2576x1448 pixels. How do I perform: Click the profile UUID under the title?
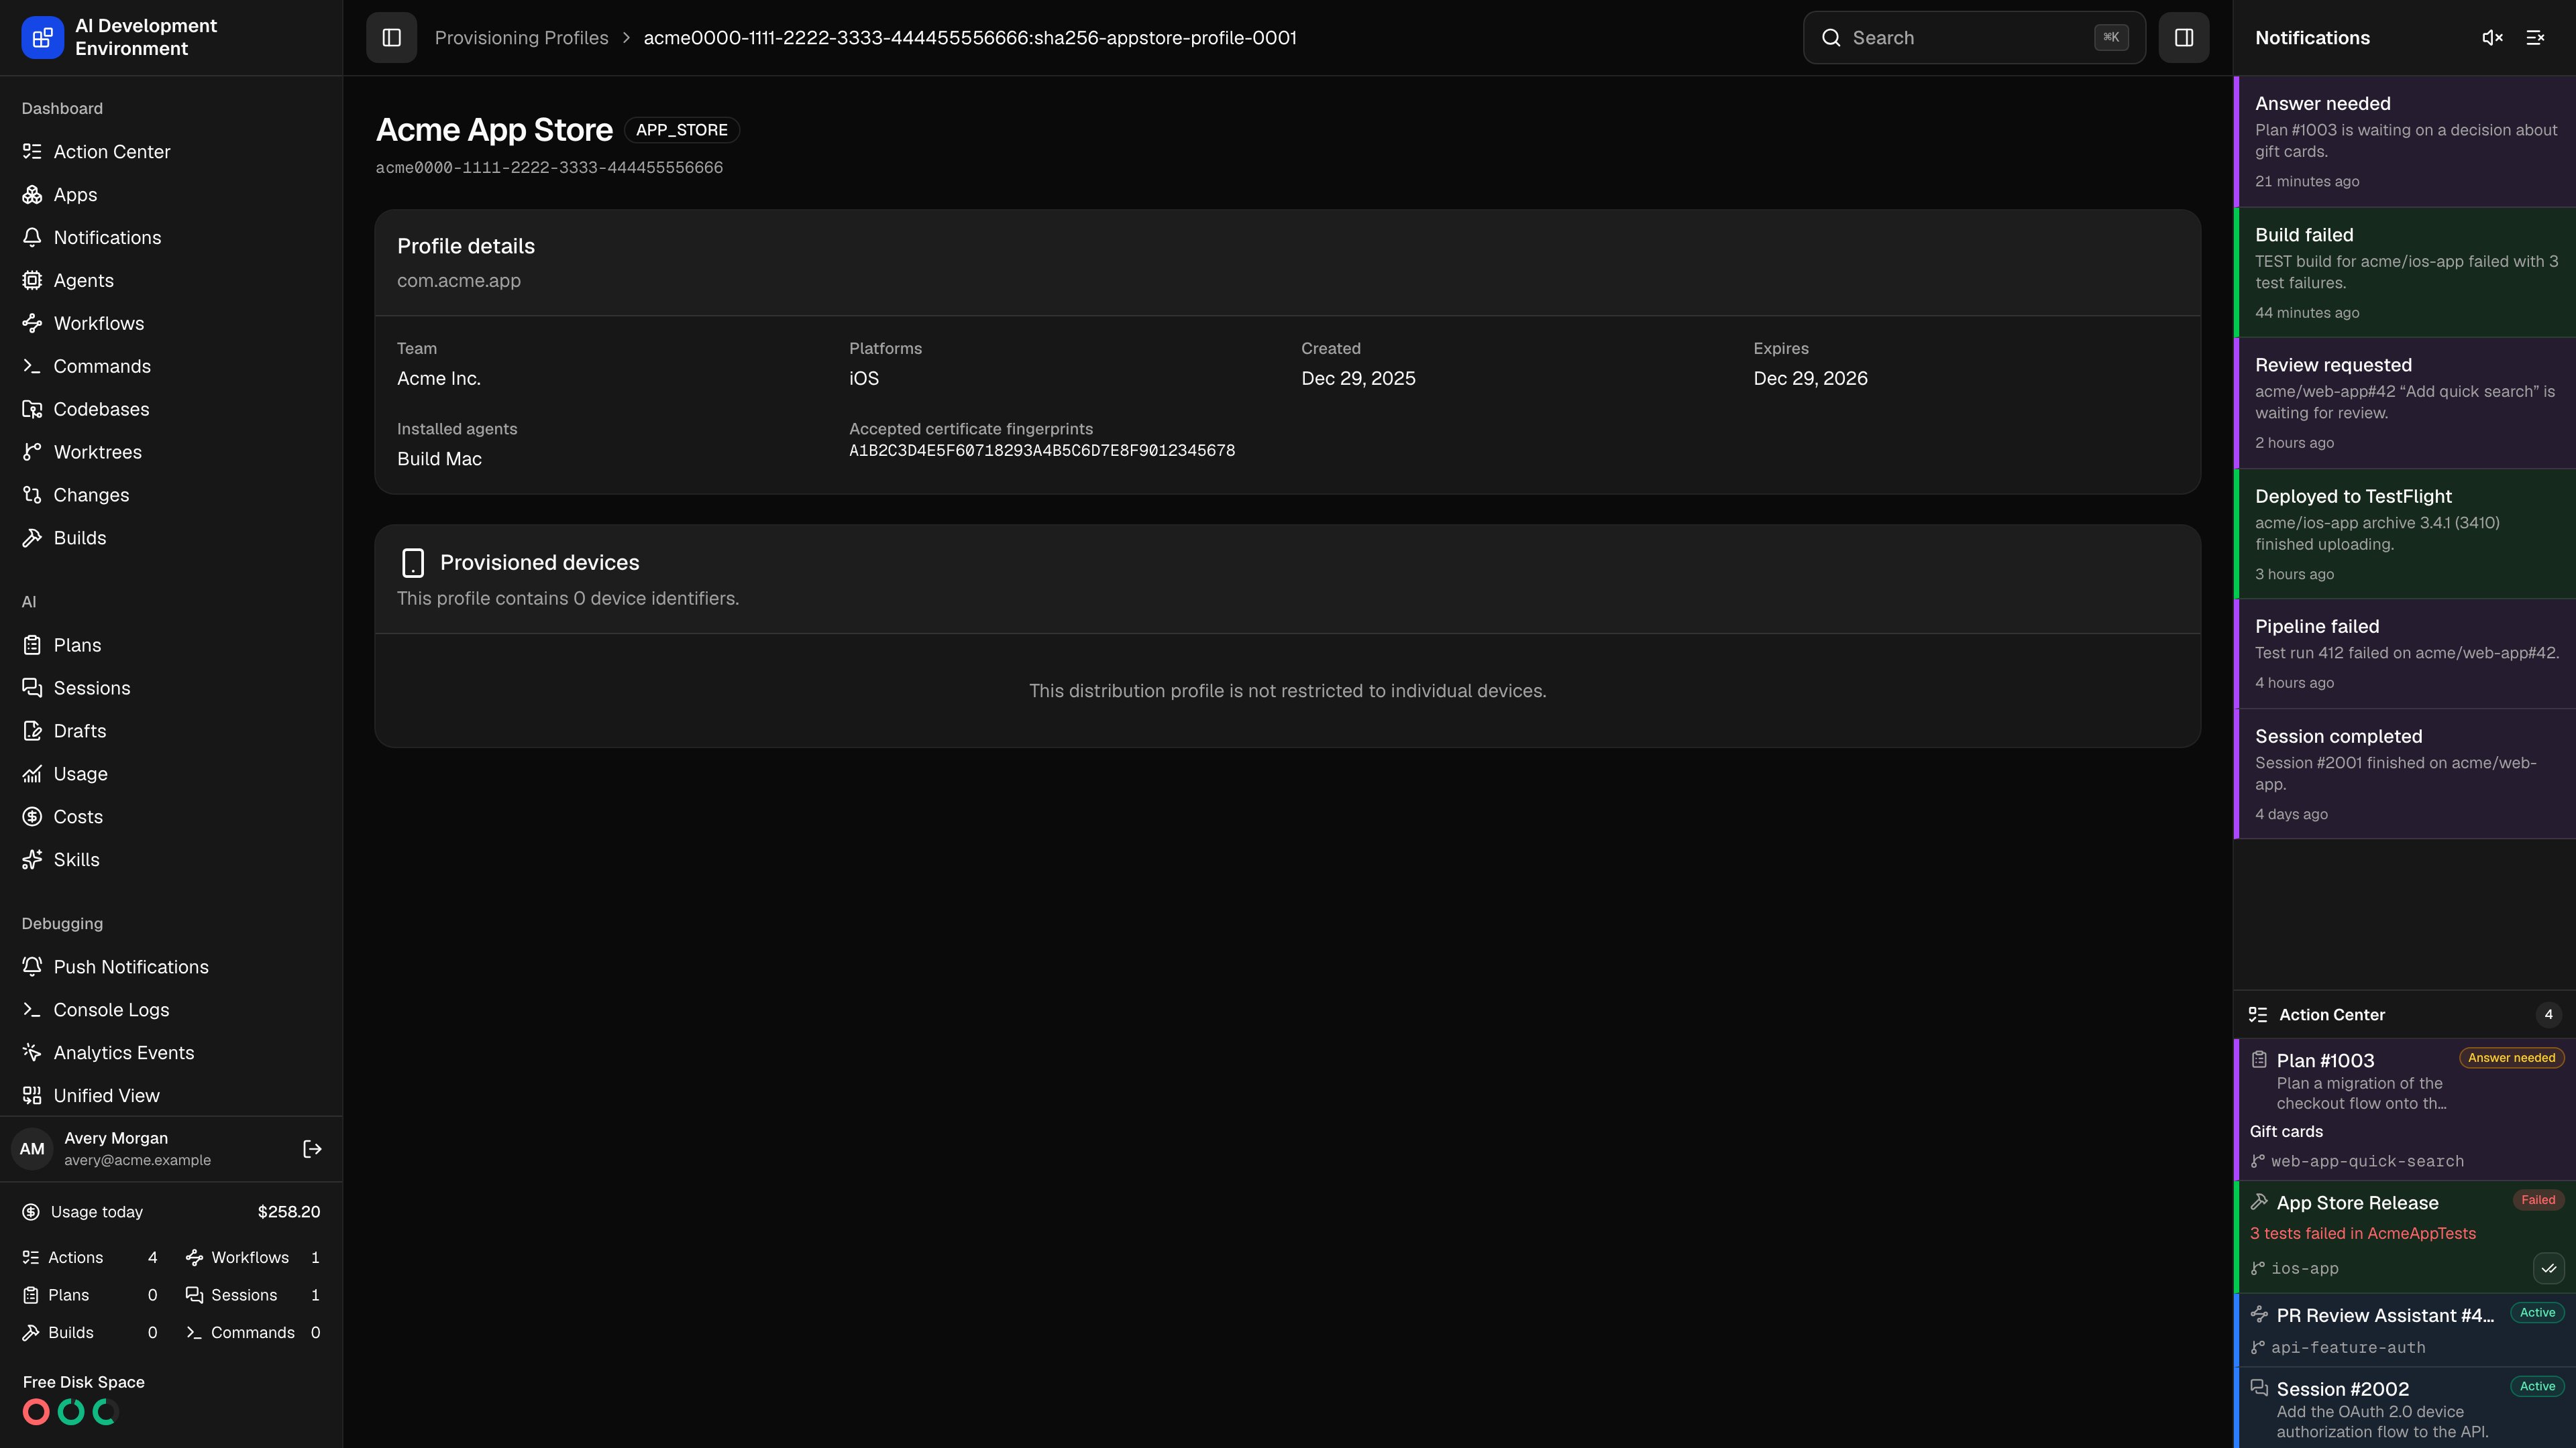[549, 168]
